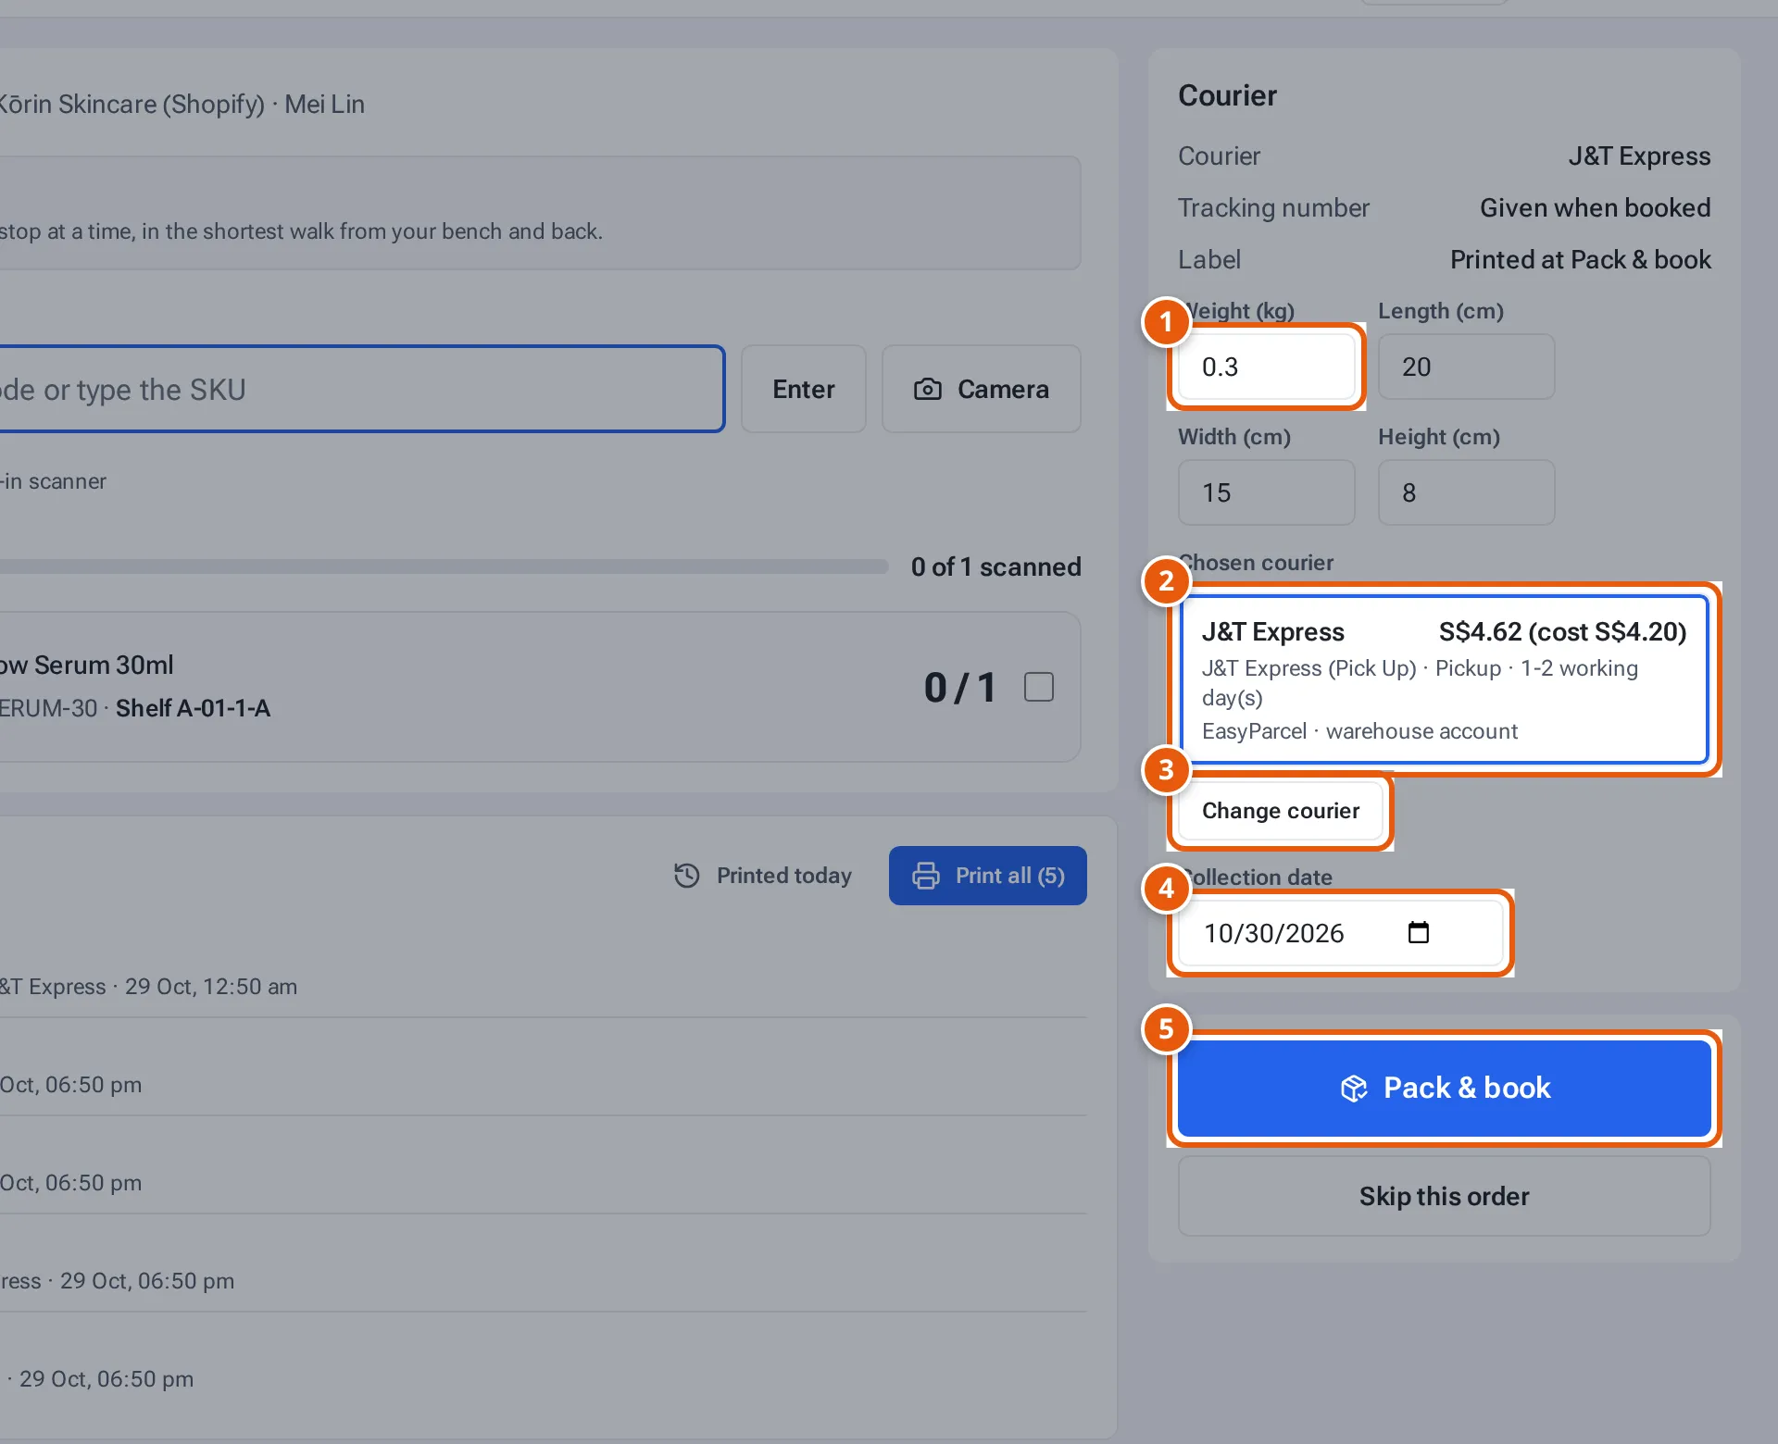The height and width of the screenshot is (1444, 1778).
Task: Click the printer icon in Print all (5)
Action: point(926,876)
